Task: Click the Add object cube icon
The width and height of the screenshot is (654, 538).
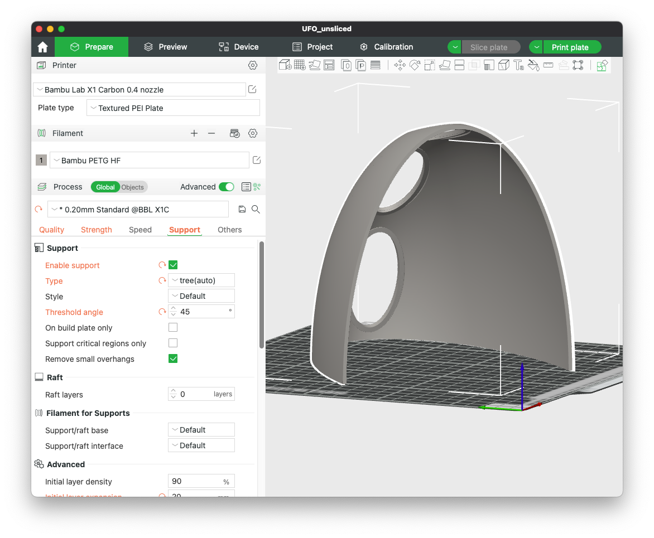Action: click(285, 65)
